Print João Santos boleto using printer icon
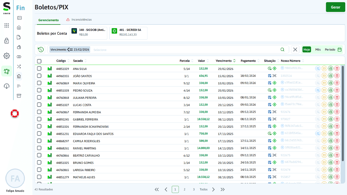This screenshot has height=195, width=347. coord(331,76)
